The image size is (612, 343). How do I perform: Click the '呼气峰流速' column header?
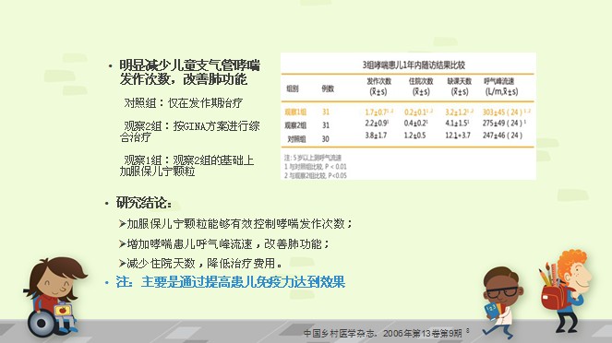tap(501, 87)
